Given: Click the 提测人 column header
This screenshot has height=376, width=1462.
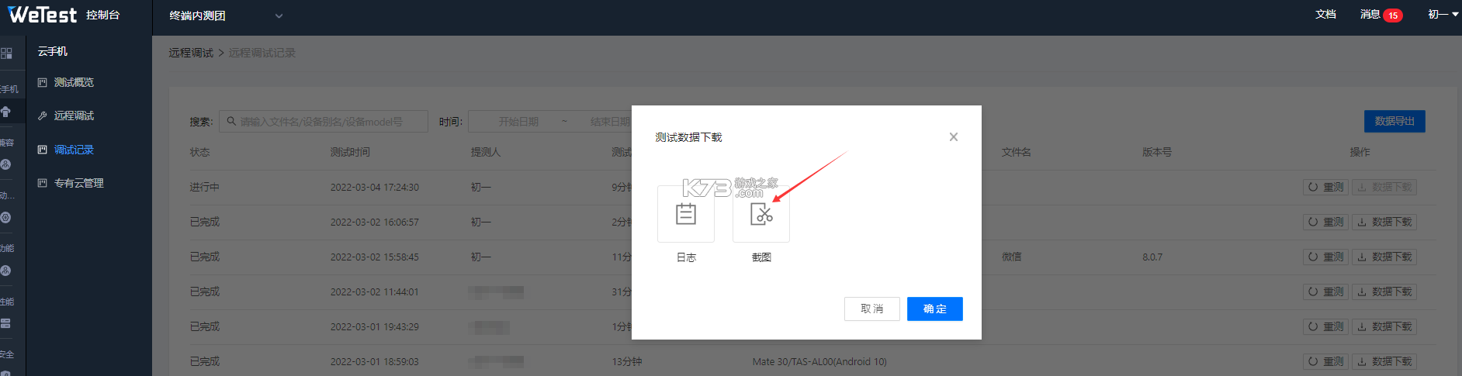Looking at the screenshot, I should pos(486,152).
